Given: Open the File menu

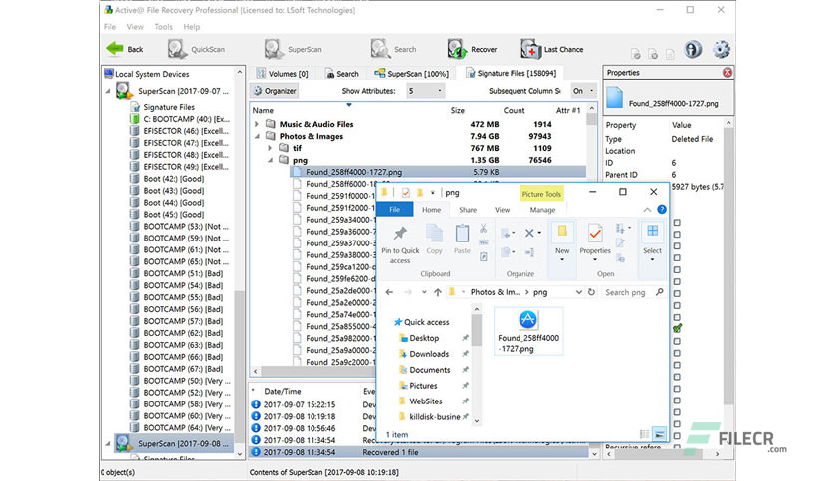Looking at the screenshot, I should point(110,27).
